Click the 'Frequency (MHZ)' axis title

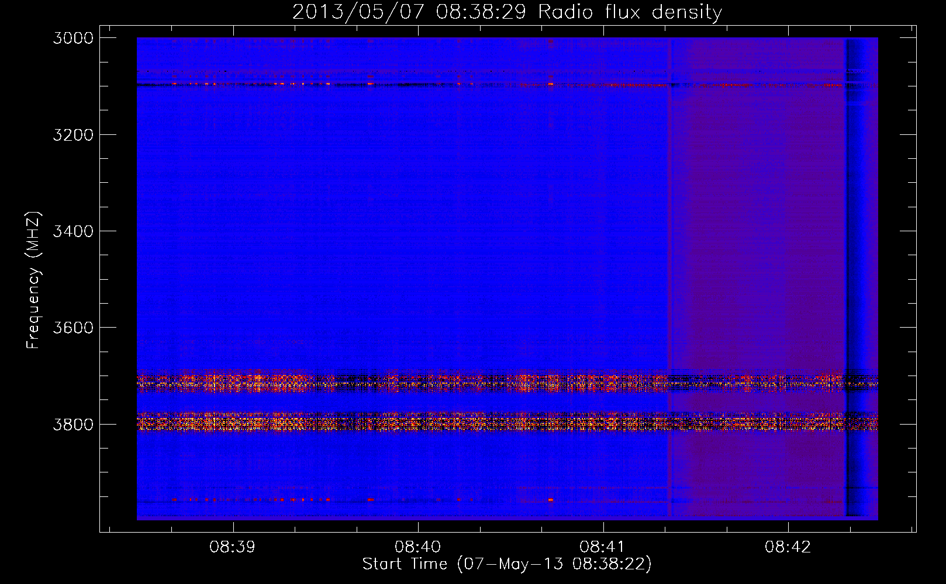coord(33,280)
